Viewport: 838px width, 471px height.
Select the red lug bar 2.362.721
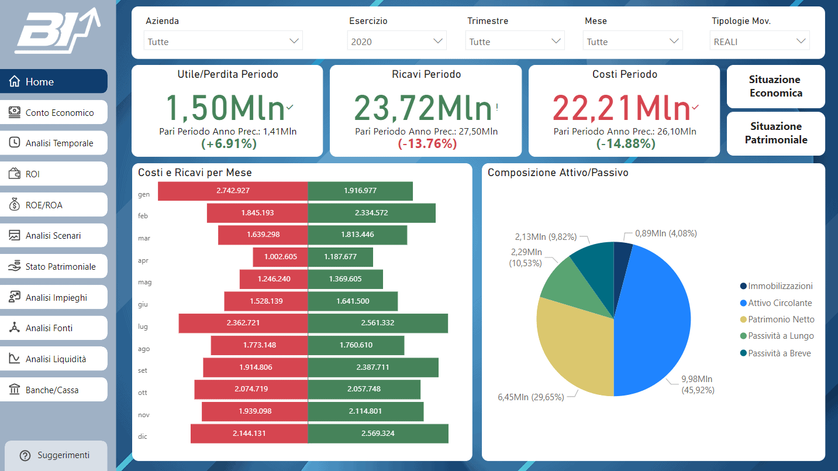(243, 323)
